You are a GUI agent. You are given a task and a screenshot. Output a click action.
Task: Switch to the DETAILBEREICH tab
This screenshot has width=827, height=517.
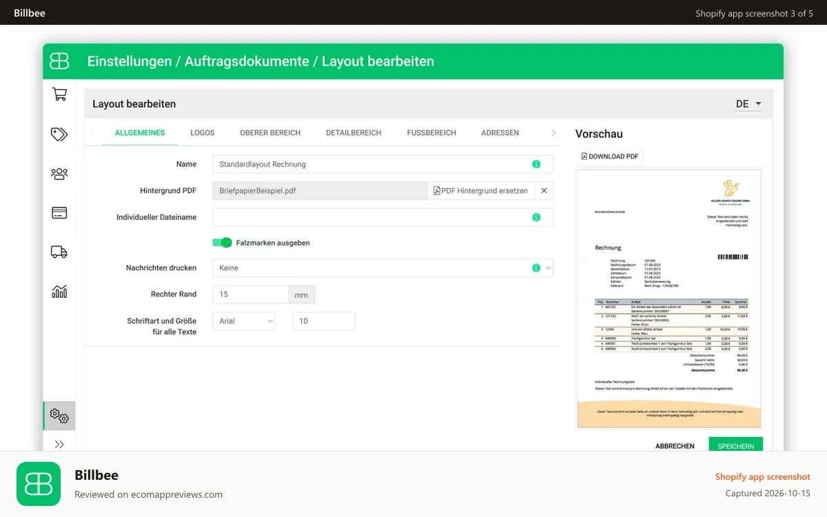point(354,133)
